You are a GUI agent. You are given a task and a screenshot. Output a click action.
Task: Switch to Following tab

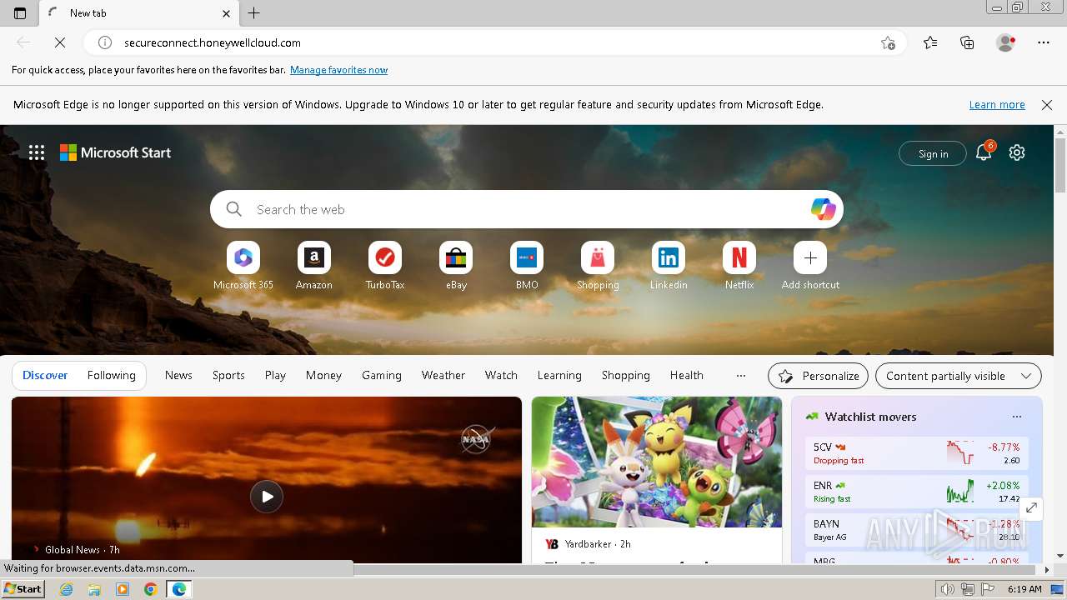click(112, 376)
